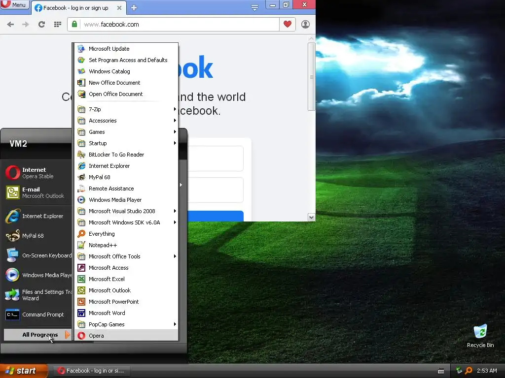Click the Microsoft Access icon
The width and height of the screenshot is (505, 378).
(x=81, y=268)
